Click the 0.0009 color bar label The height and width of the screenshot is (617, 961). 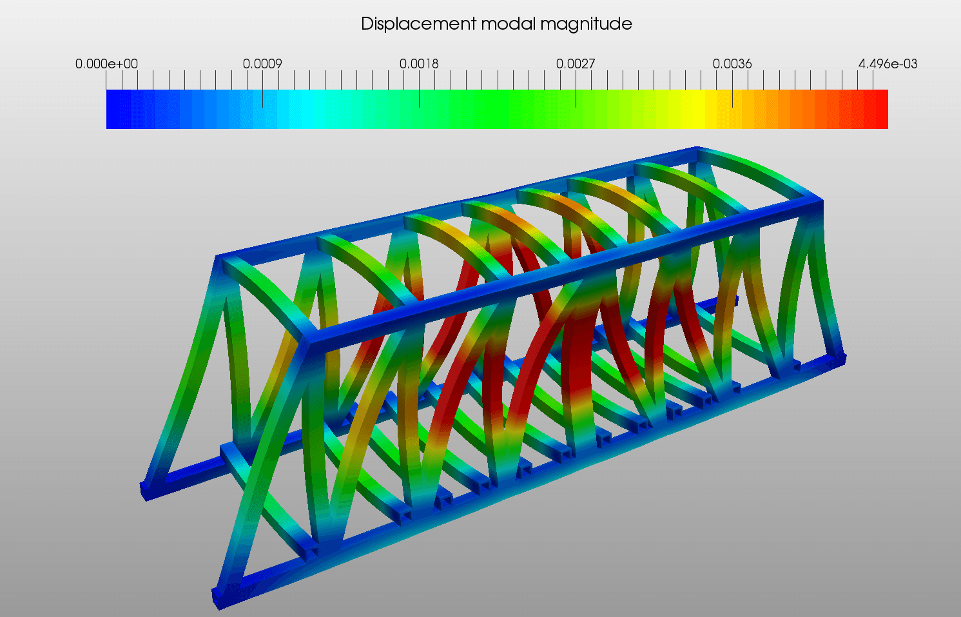[262, 64]
